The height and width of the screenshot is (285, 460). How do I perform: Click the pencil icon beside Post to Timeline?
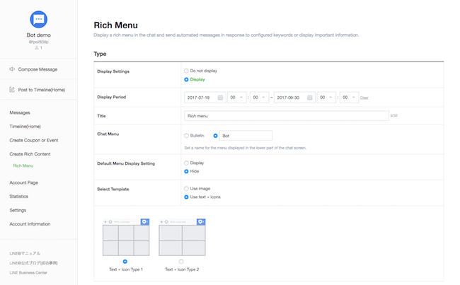click(12, 90)
